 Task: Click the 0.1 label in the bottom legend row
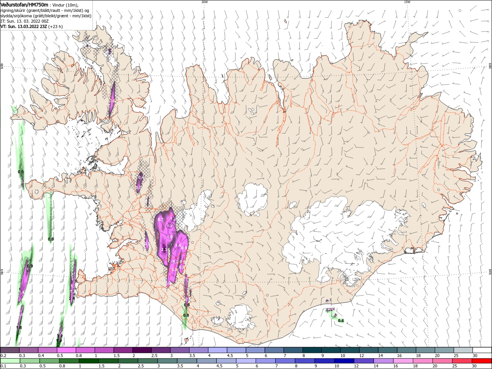click(3, 366)
